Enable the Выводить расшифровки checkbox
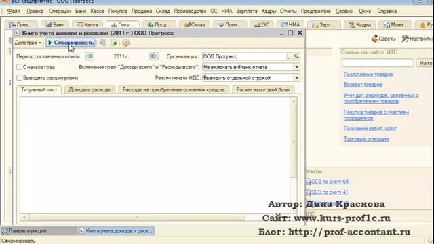 20,78
